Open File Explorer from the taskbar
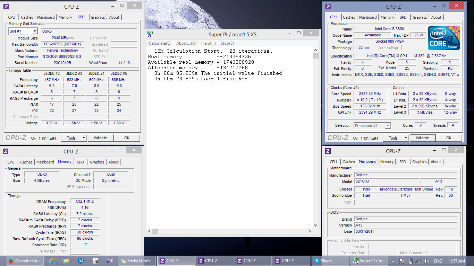The height and width of the screenshot is (266, 474). (x=66, y=261)
